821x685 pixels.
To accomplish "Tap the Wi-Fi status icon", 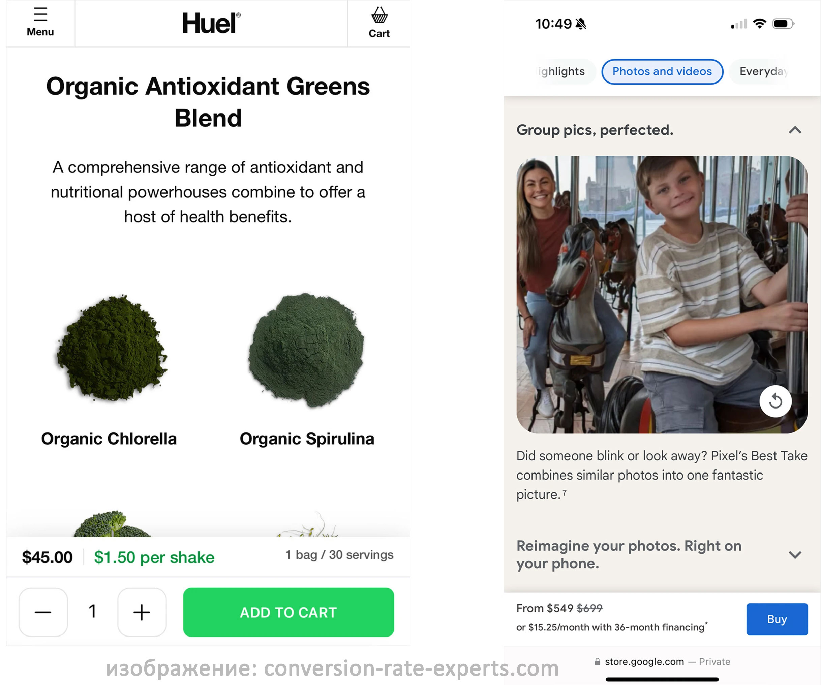I will coord(759,24).
